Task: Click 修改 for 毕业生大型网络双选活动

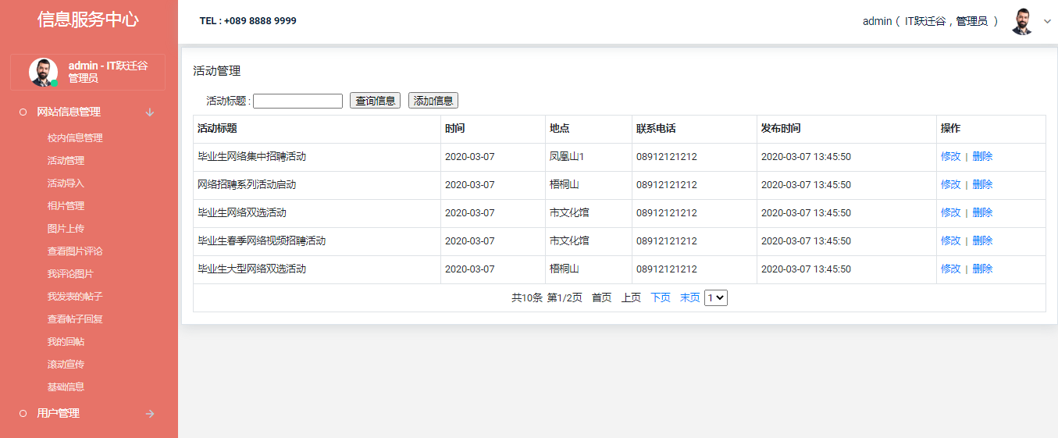Action: click(x=950, y=269)
